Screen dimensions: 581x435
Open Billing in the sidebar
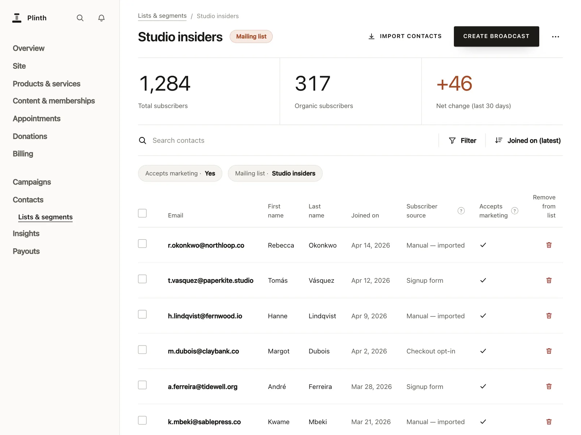tap(23, 154)
